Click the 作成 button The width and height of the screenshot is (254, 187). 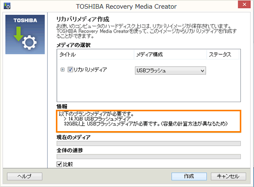189,176
